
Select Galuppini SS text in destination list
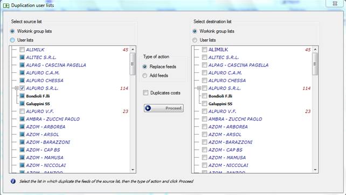tap(220, 104)
